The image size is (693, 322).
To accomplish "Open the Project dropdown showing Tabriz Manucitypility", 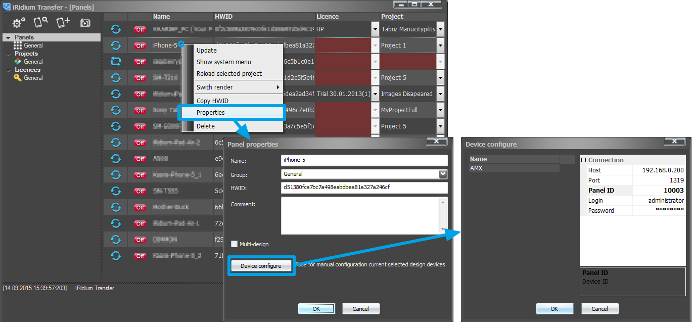I will [x=440, y=29].
